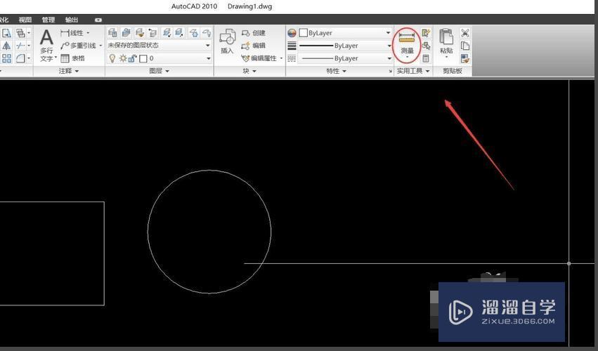
Task: Open the 多行文字 multiline text tool
Action: [x=46, y=45]
